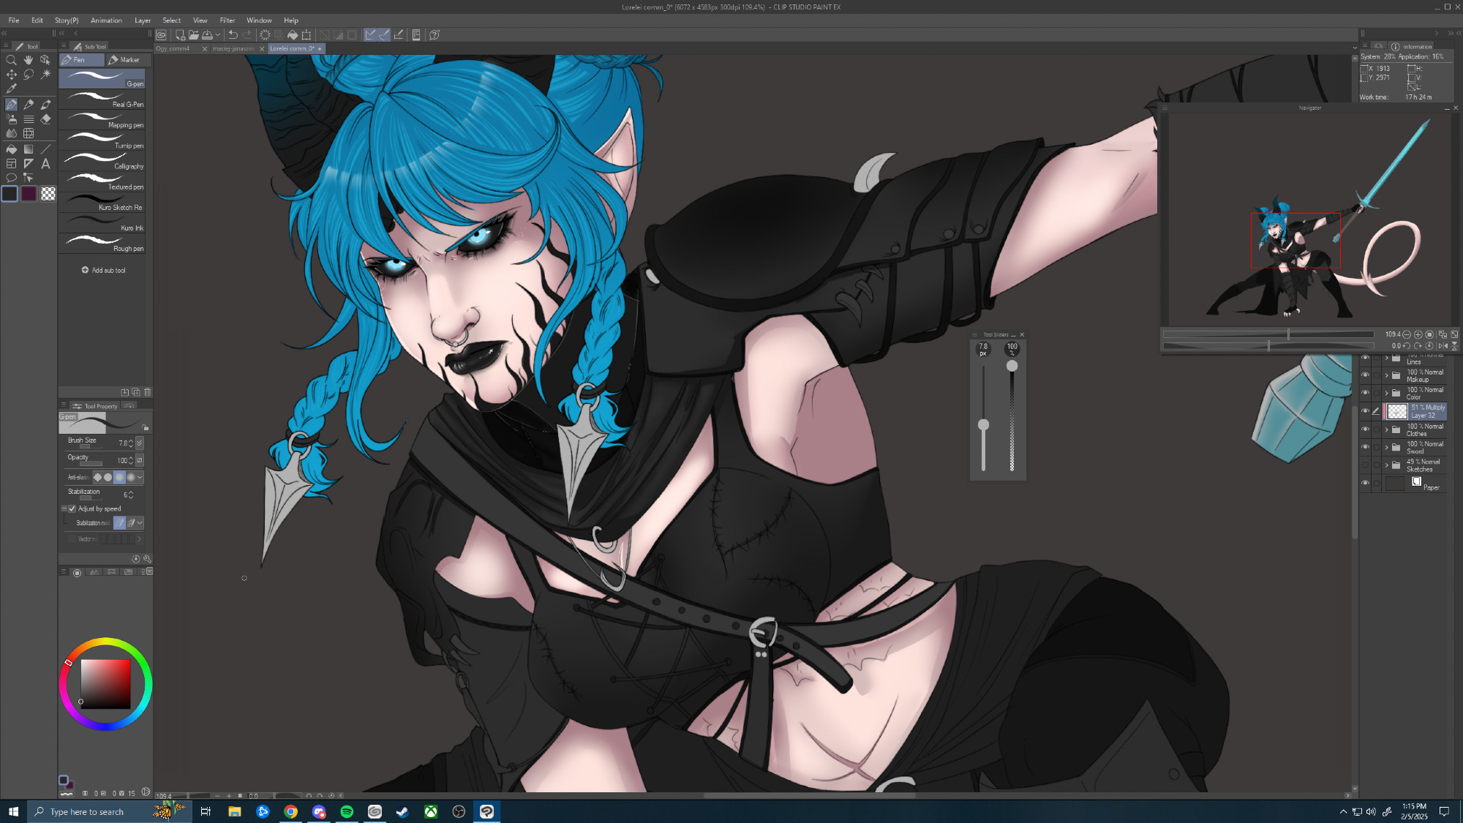Select the Hand move tool
Image resolution: width=1463 pixels, height=823 pixels.
click(x=29, y=60)
